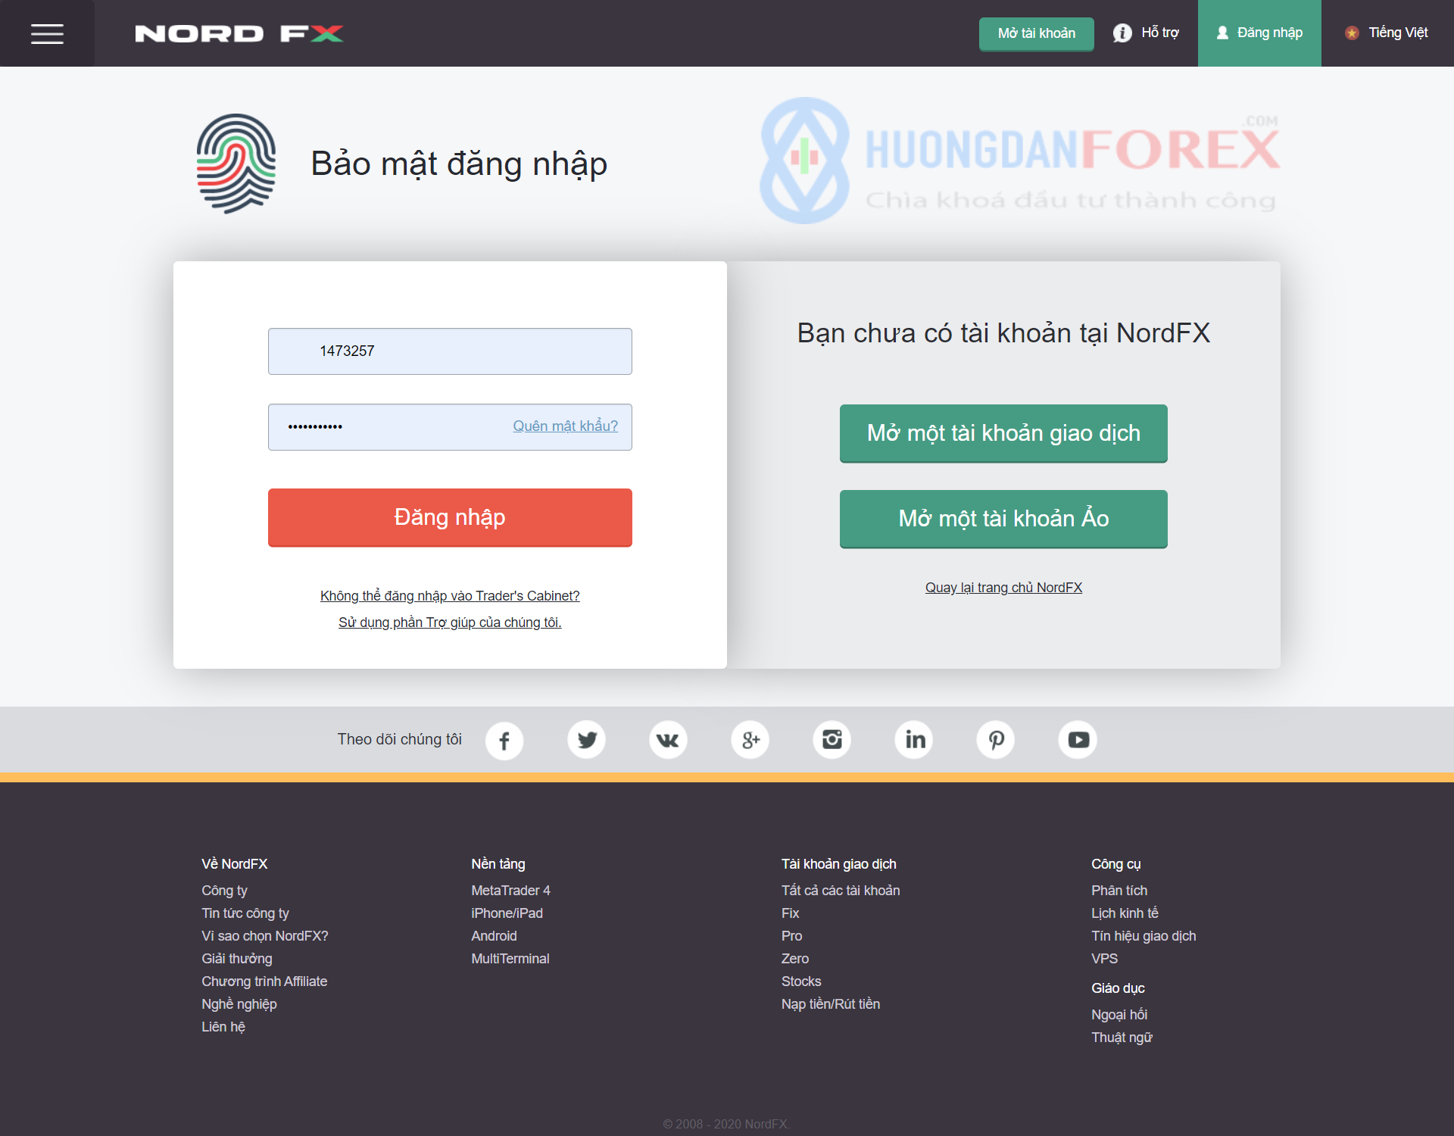1454x1136 pixels.
Task: Open the Android platform link
Action: pos(495,936)
